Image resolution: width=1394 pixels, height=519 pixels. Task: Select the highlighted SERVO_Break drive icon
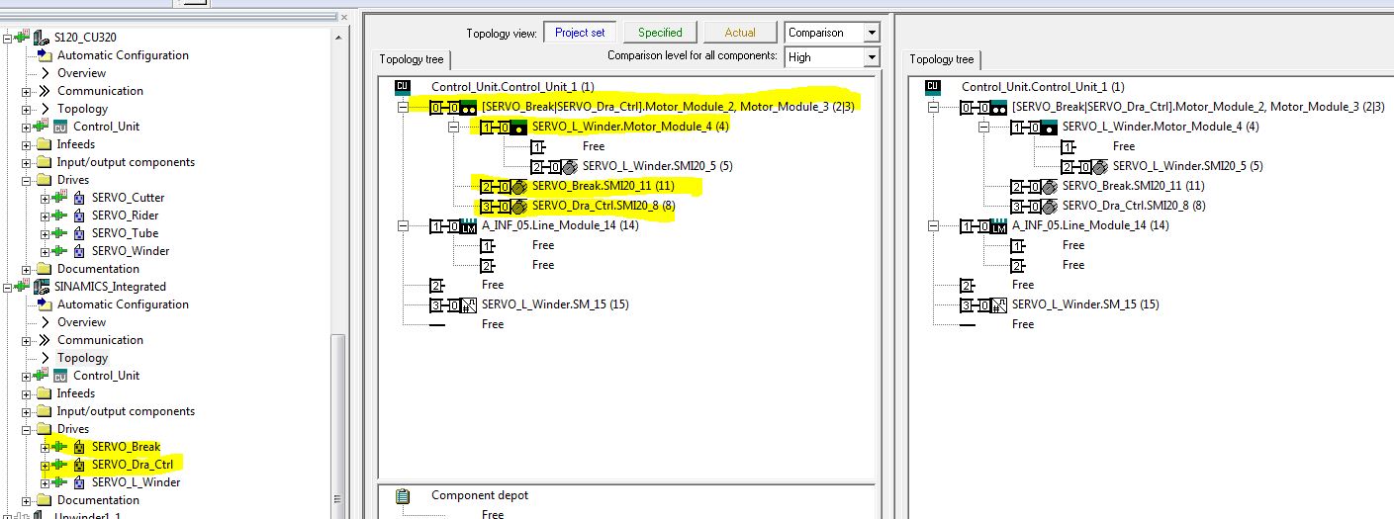point(78,447)
